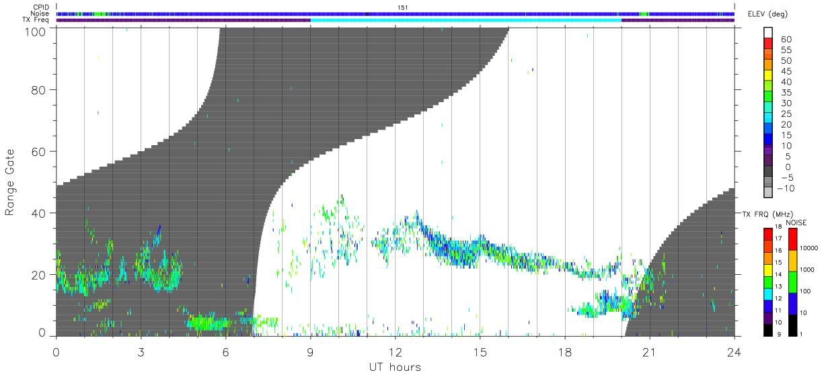Pick the green swatch in NOISE colorbar

(793, 282)
